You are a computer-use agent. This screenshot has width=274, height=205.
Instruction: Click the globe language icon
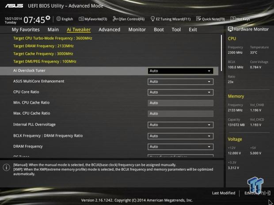click(x=58, y=19)
